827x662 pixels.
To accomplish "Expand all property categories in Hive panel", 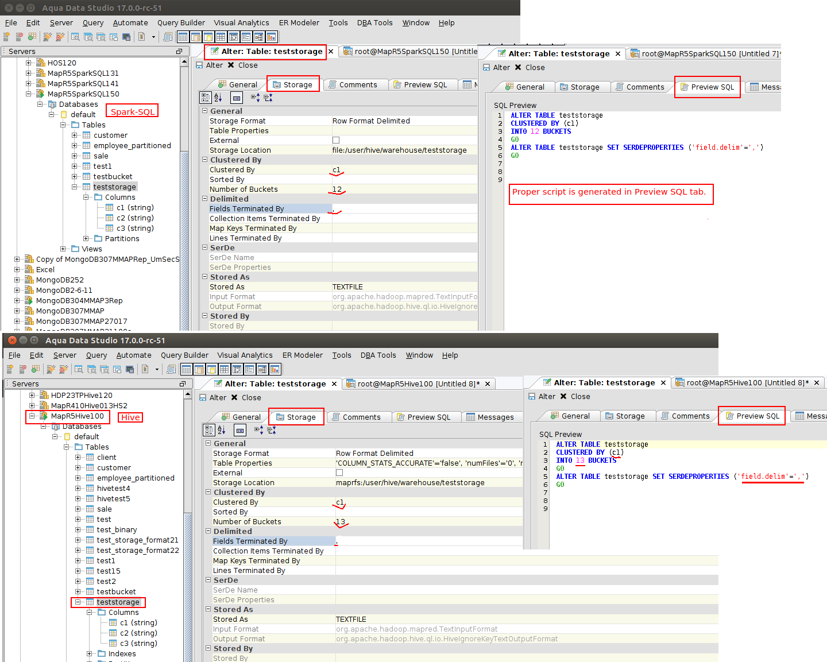I will coord(259,430).
